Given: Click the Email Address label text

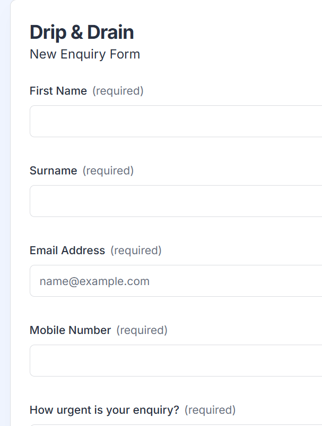Looking at the screenshot, I should point(67,250).
